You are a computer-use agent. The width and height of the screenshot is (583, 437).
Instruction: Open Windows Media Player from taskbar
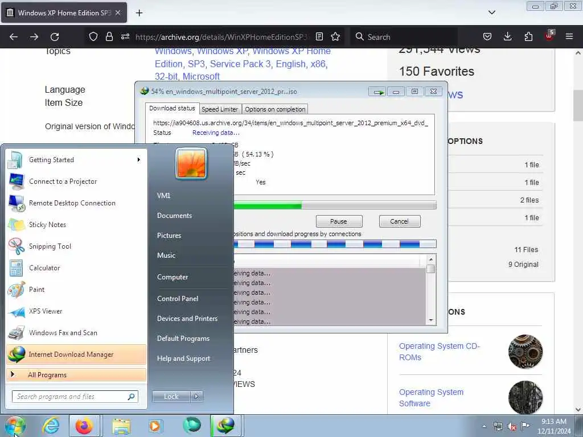coord(155,426)
